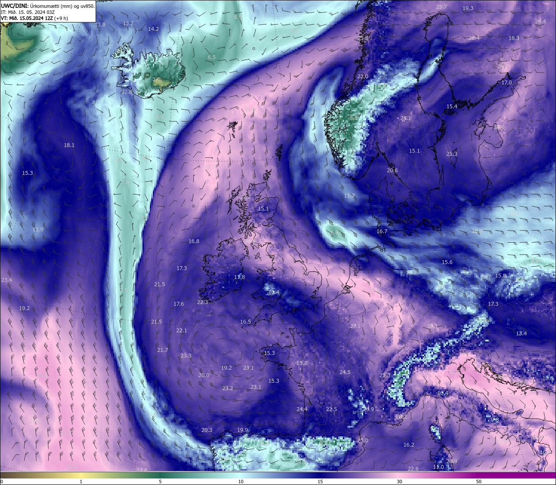
Task: Click the legend label '30'
Action: coord(399,482)
